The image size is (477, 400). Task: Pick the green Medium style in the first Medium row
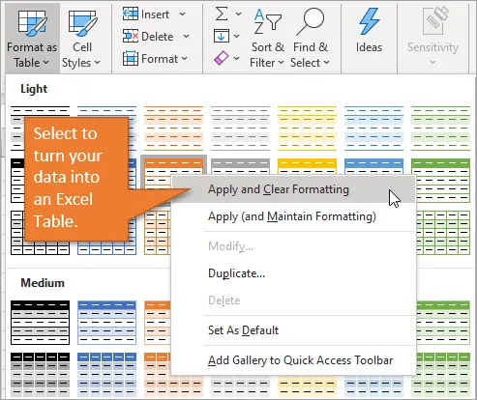tap(443, 323)
